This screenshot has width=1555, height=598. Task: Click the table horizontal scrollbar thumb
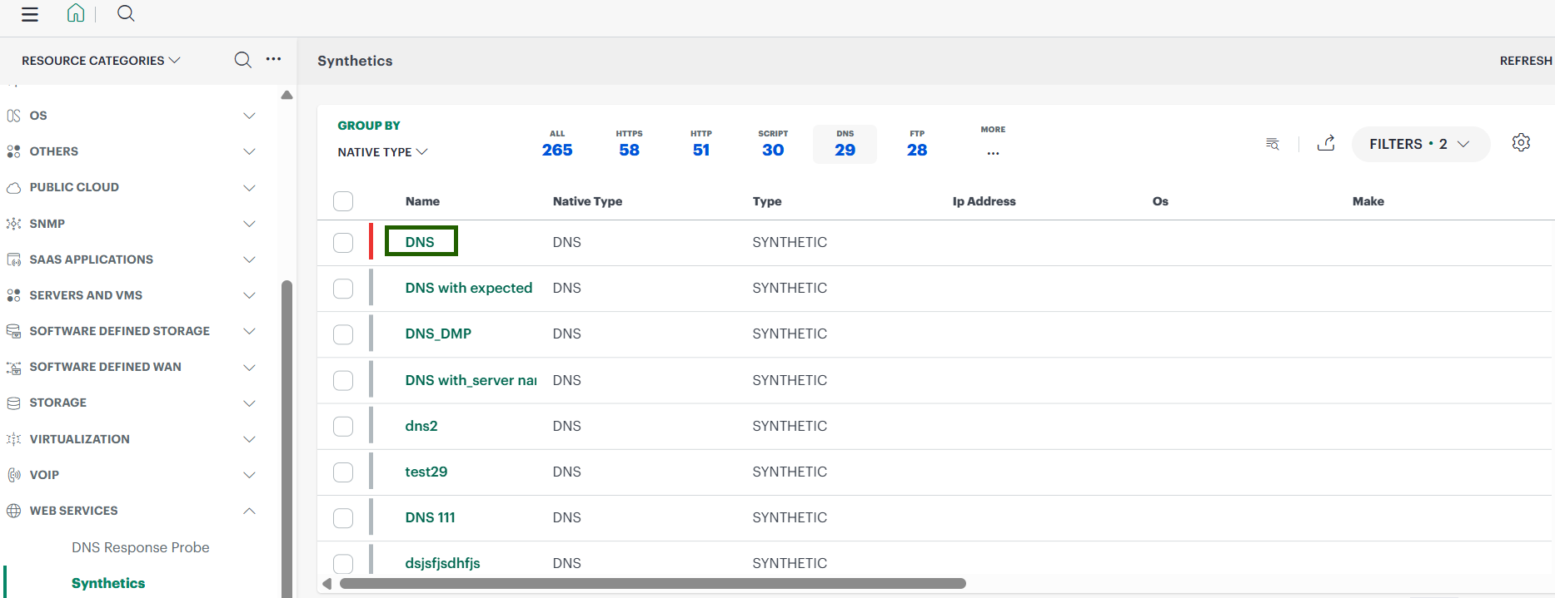653,583
